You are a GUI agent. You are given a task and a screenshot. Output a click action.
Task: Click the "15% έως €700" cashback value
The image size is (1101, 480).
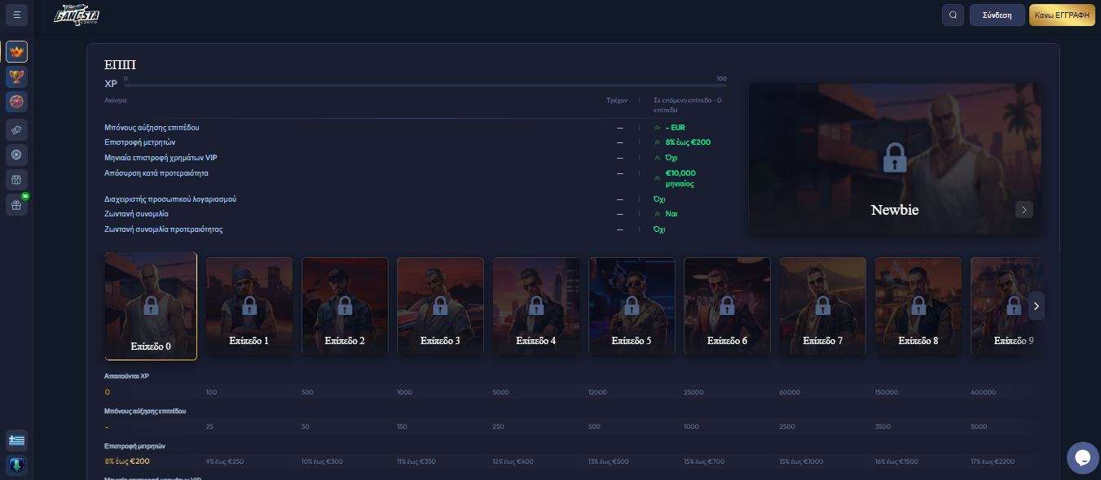coord(705,461)
